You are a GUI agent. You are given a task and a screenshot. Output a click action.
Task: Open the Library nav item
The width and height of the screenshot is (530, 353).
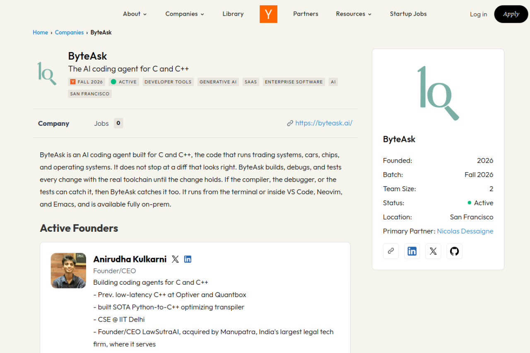[233, 14]
